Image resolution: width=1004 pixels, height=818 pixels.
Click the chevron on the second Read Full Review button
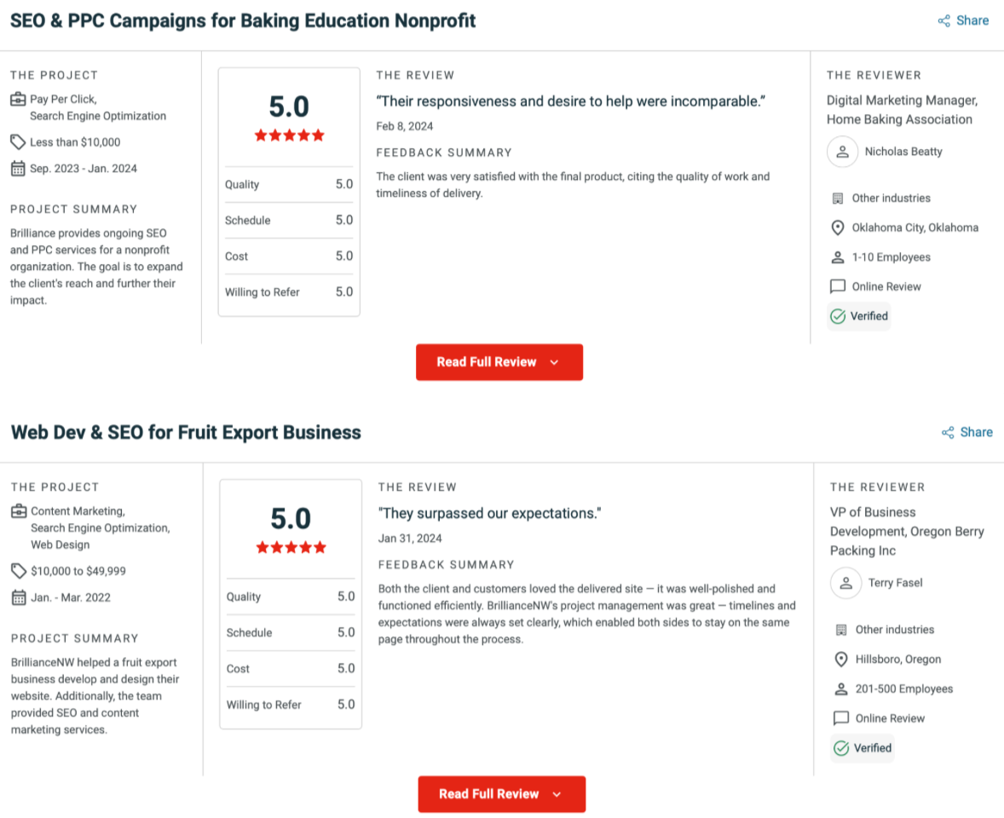pos(557,794)
